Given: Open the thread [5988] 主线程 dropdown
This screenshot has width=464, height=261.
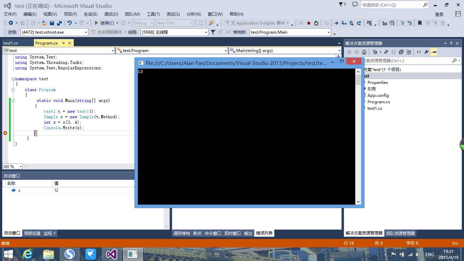Looking at the screenshot, I should click(206, 32).
